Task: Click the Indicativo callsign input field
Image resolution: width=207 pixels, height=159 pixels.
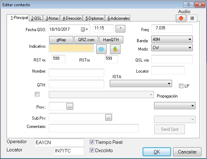Action: coord(71,48)
